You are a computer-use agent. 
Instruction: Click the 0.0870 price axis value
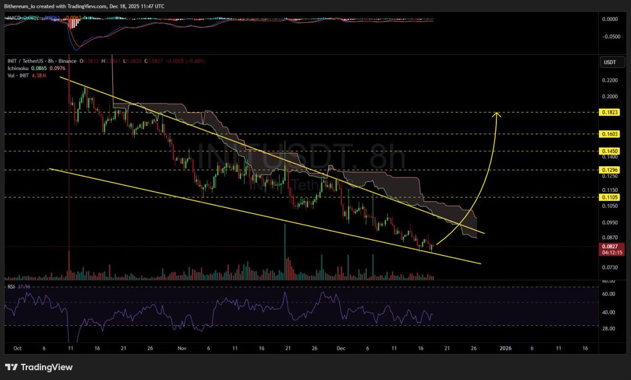point(609,237)
